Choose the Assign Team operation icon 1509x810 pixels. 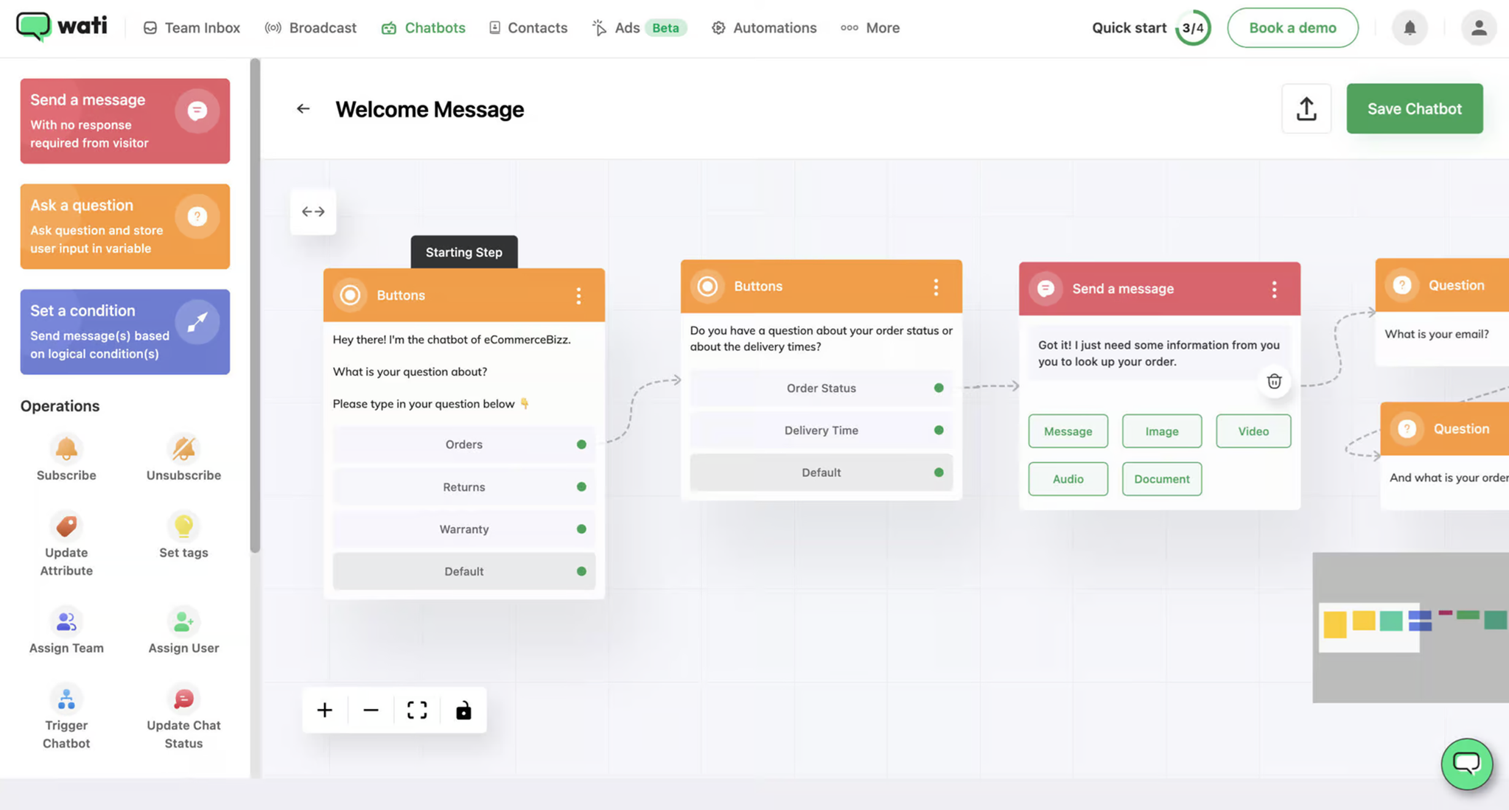(66, 621)
